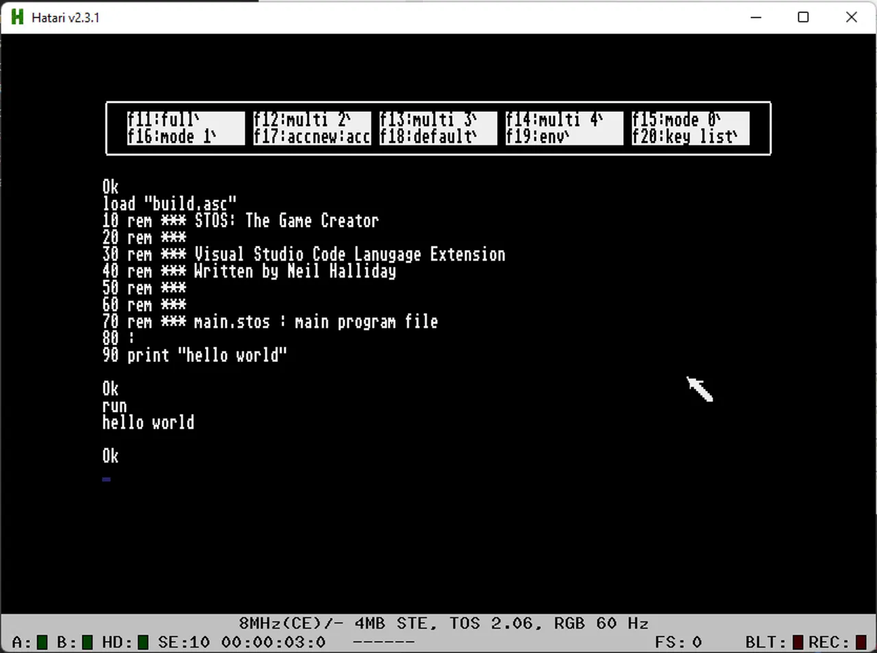877x653 pixels.
Task: Click line 40 Written by Neil Halliday
Action: 249,271
